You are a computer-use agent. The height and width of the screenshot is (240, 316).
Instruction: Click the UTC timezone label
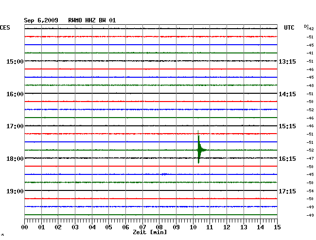pyautogui.click(x=289, y=28)
